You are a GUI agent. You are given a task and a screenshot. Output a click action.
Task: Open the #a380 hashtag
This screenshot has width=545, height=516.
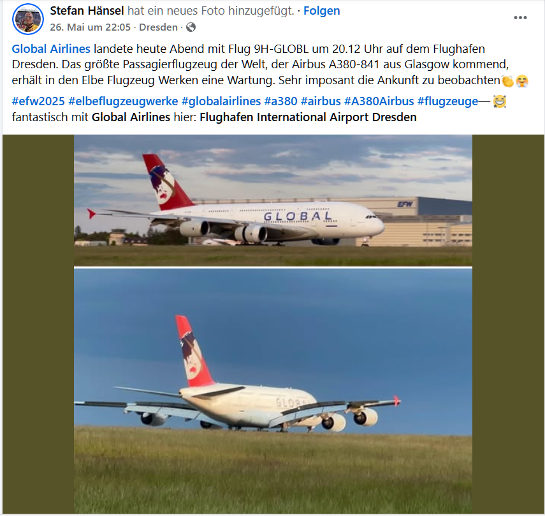pyautogui.click(x=281, y=101)
